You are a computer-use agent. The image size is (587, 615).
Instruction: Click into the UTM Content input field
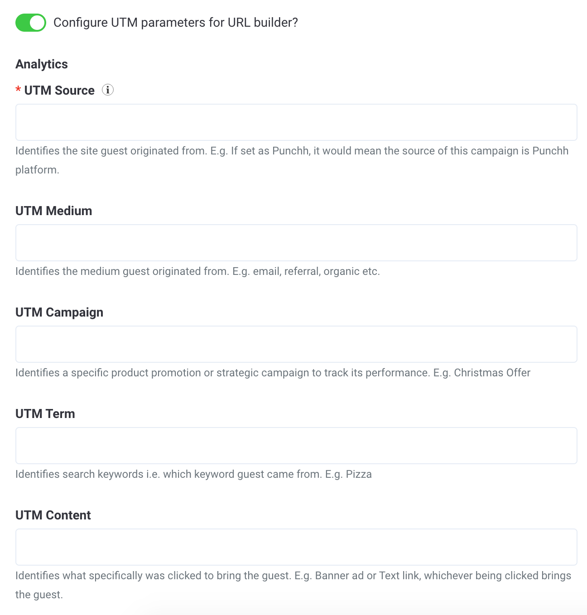click(x=296, y=547)
